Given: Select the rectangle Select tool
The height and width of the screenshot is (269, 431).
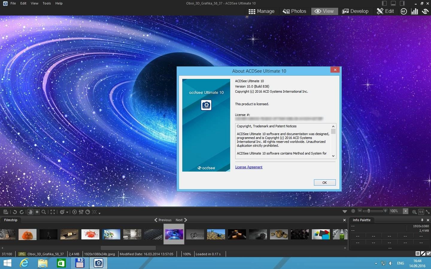Looking at the screenshot, I should pos(37,212).
